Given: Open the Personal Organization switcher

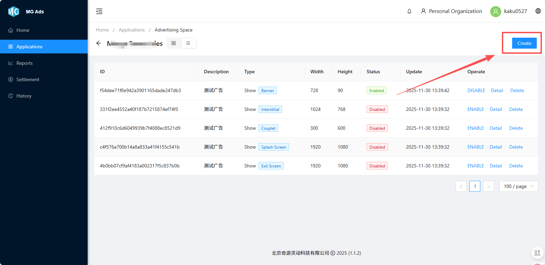Looking at the screenshot, I should pos(451,11).
